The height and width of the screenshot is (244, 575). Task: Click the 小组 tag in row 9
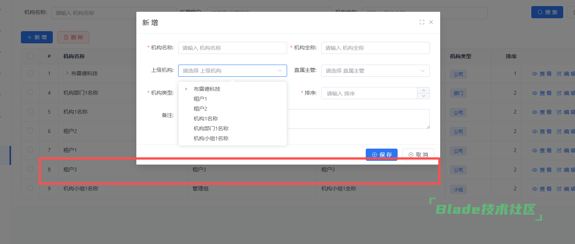coord(458,189)
